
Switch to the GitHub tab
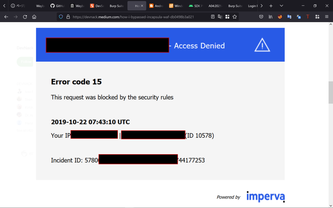[x=57, y=6]
